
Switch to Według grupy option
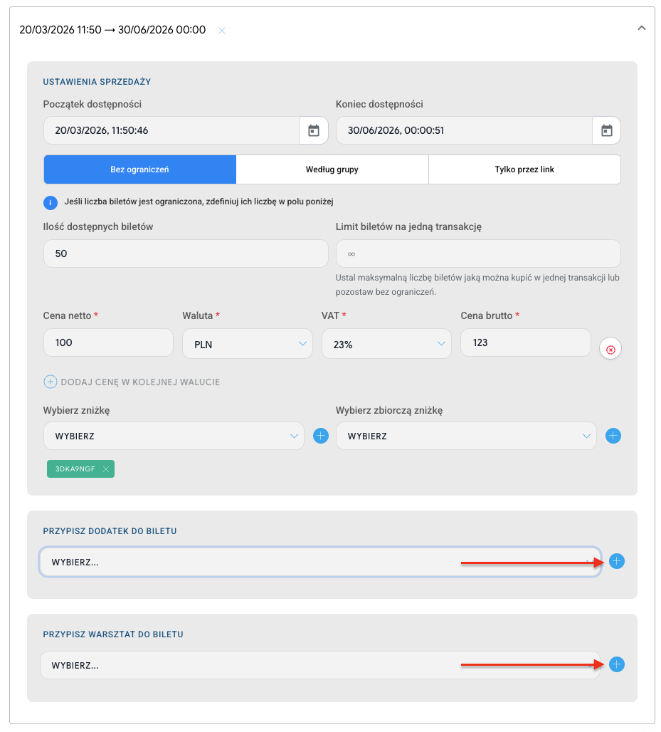point(332,169)
